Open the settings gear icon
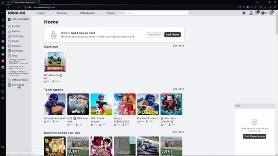This screenshot has height=156, width=278. (271, 13)
